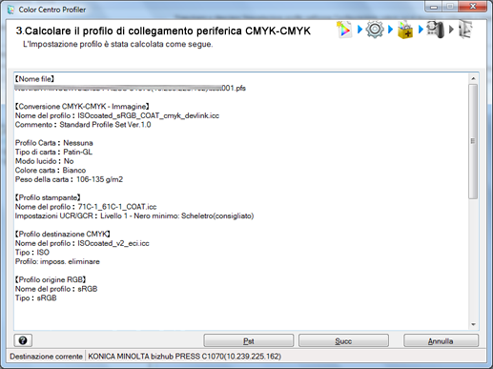Click the 'Profilo: imposs. eliminare' line
The image size is (493, 369).
click(x=57, y=261)
